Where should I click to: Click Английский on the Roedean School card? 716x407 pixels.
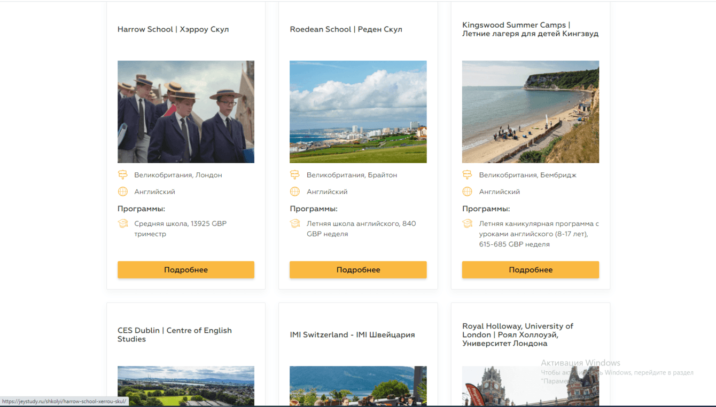pos(327,191)
